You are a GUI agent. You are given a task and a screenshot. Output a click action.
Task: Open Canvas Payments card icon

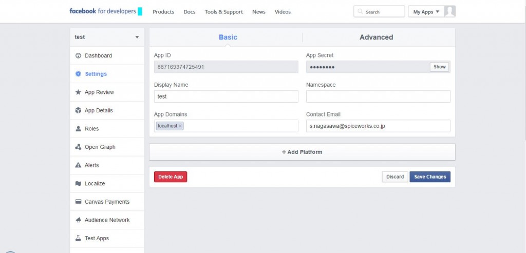pyautogui.click(x=78, y=202)
